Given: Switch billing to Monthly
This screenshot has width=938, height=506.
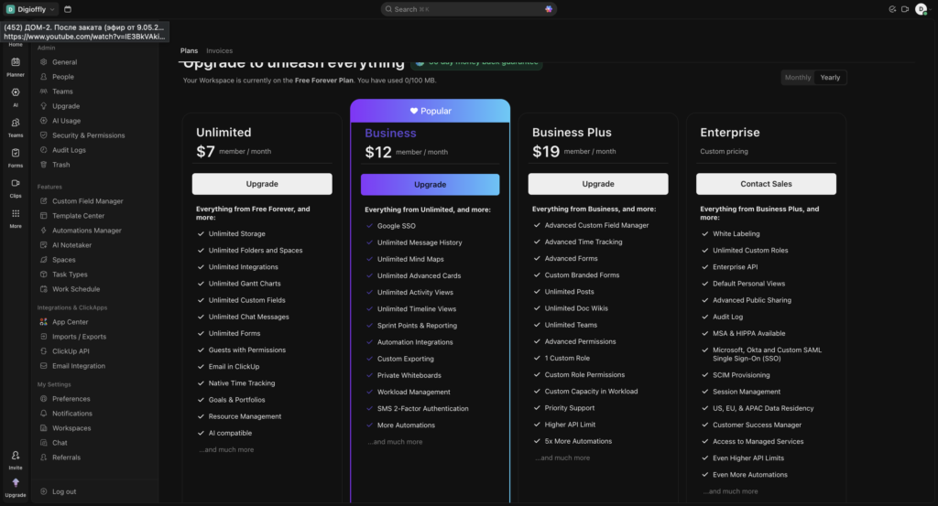Looking at the screenshot, I should coord(798,78).
